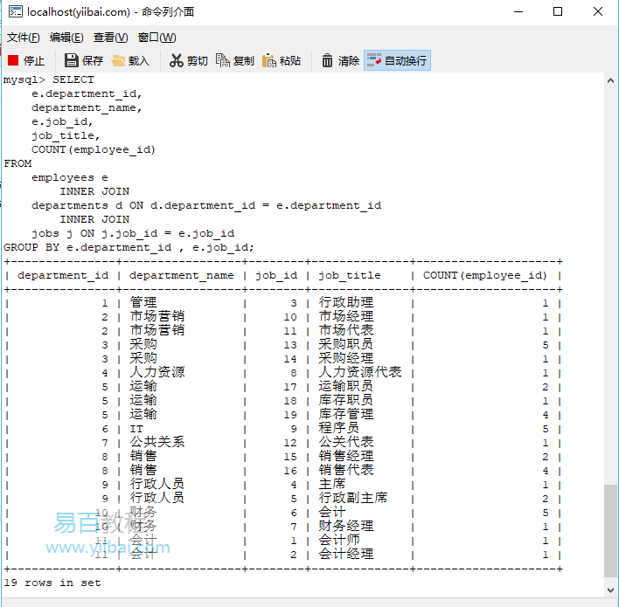This screenshot has height=607, width=619.
Task: Click the red Stop (停止) toolbar icon
Action: pos(13,60)
